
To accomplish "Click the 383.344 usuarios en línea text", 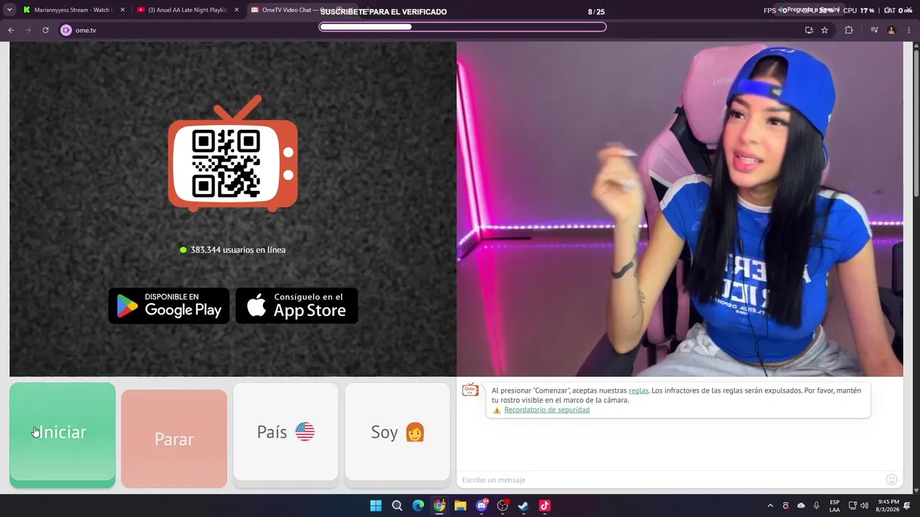I will coord(238,250).
